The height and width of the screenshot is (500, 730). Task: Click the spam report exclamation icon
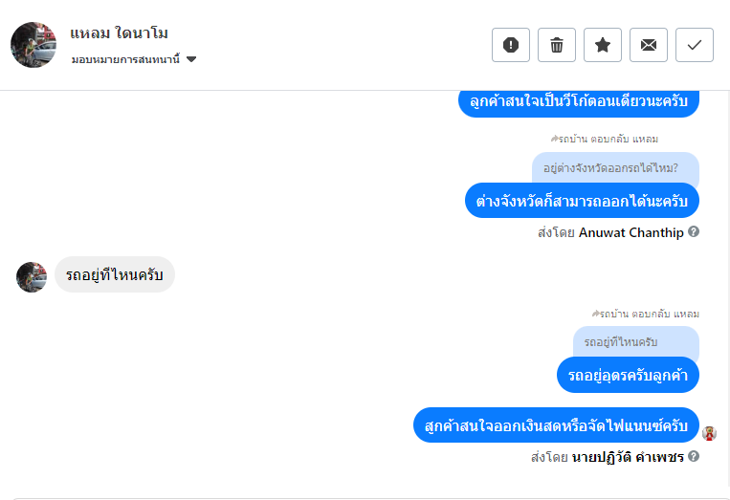click(x=511, y=45)
